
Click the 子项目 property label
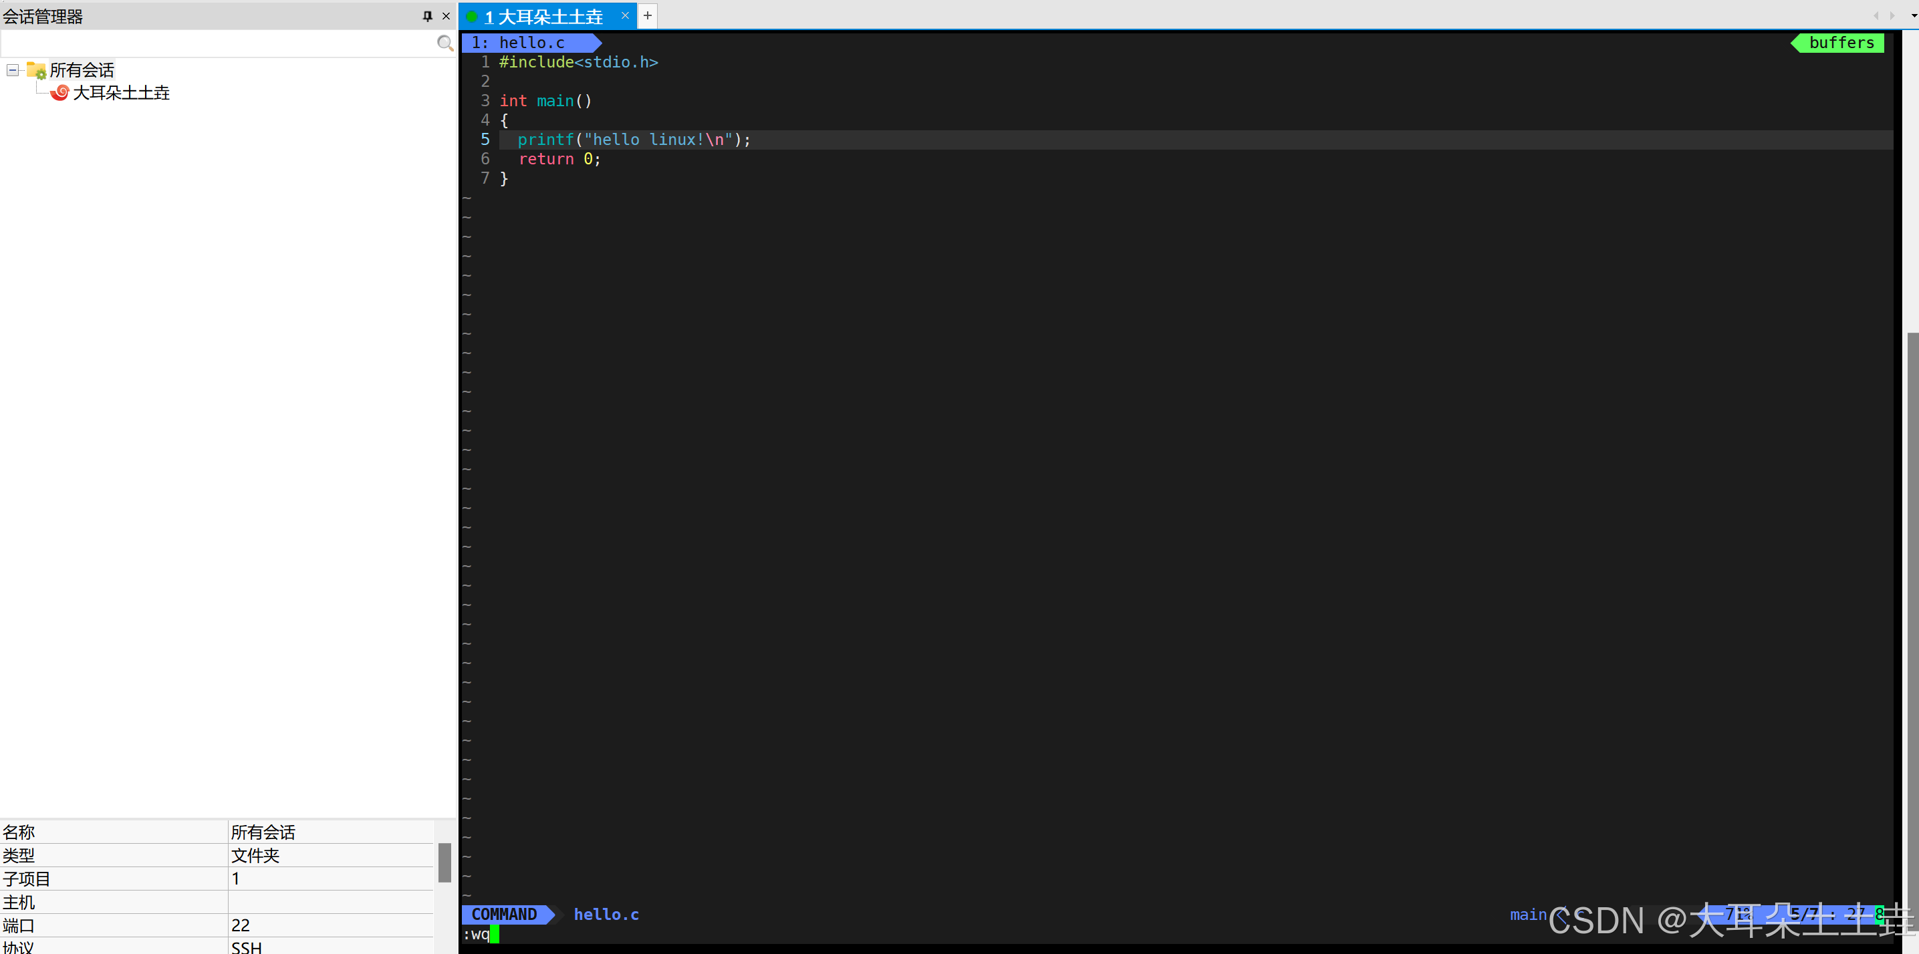tap(27, 879)
